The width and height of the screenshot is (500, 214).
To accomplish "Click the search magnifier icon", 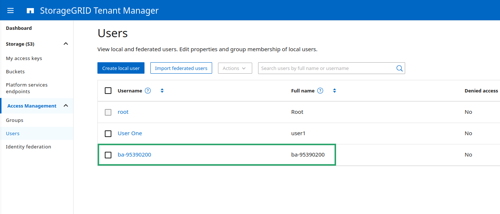I will [399, 68].
